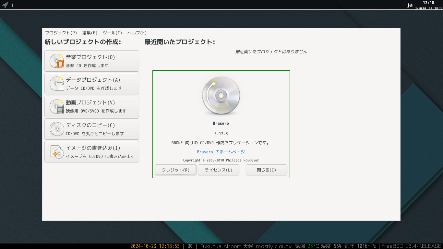This screenshot has height=249, width=443.
Task: Click "Fukuoka Airport" in the status bar
Action: point(221,246)
